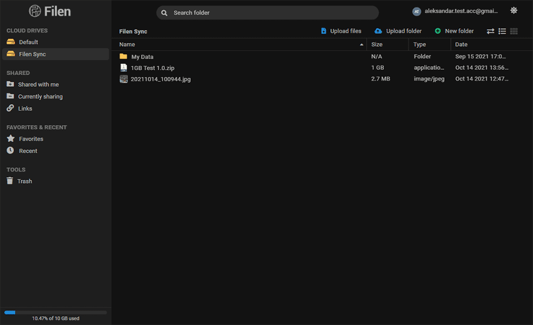Click the Upload folder cloud icon
This screenshot has width=533, height=325.
point(378,31)
